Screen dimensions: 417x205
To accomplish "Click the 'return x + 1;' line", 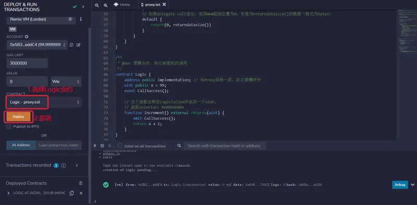I will tap(148, 124).
